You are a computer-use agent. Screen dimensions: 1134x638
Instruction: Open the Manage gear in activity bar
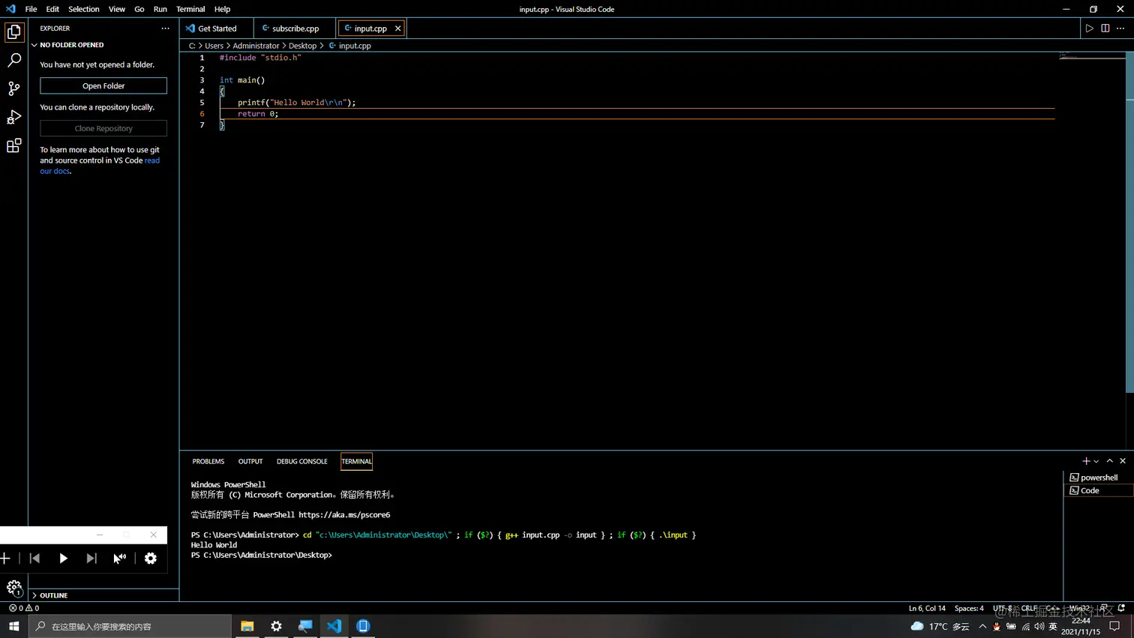[x=13, y=588]
